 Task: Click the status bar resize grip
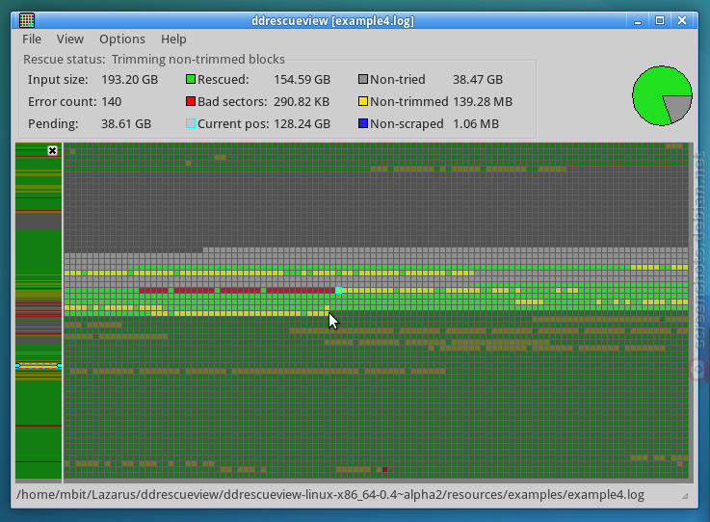pyautogui.click(x=686, y=496)
